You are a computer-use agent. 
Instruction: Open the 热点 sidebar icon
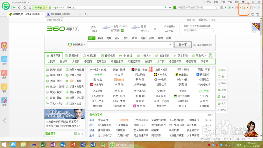pos(4,74)
